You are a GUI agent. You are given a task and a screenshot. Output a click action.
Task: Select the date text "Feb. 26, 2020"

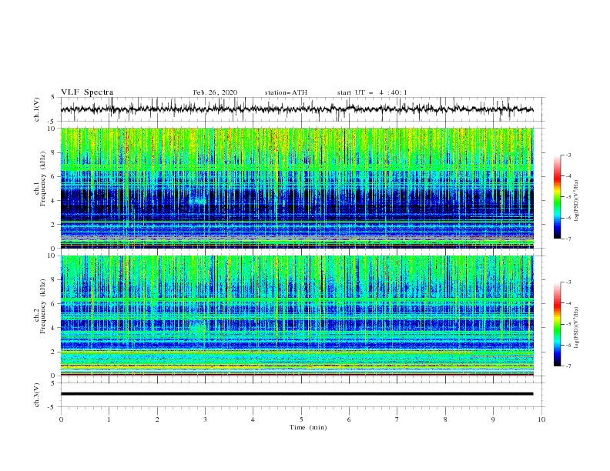tap(215, 92)
